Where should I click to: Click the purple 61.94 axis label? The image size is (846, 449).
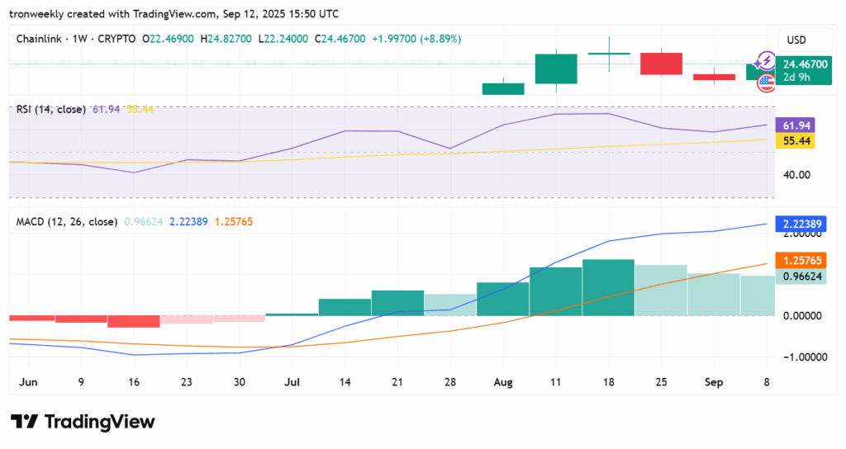pos(795,125)
